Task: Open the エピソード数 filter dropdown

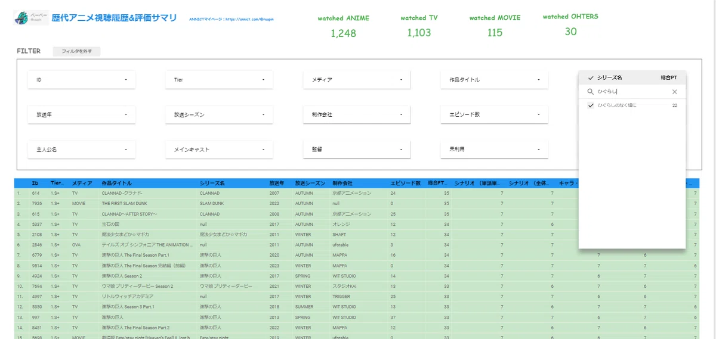Action: (x=495, y=114)
